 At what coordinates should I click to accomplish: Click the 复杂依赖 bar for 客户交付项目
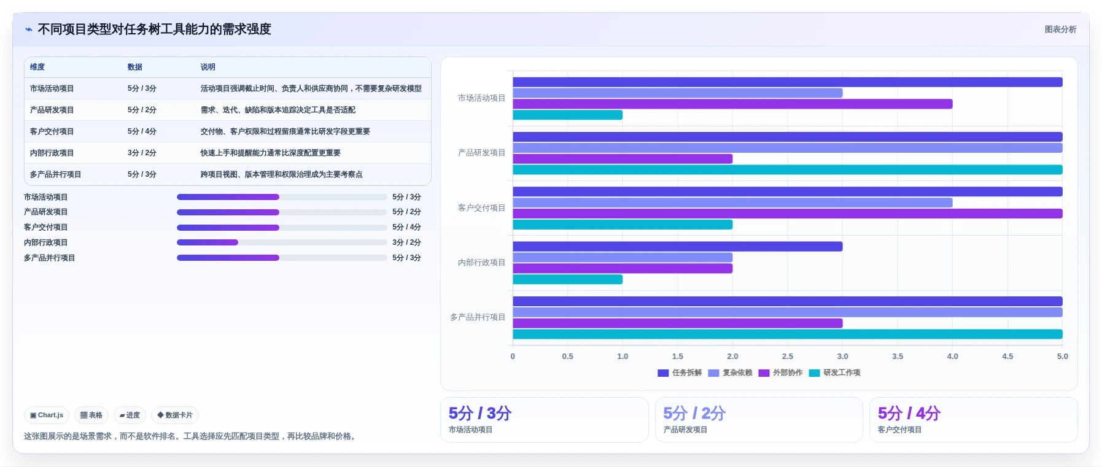(x=733, y=203)
